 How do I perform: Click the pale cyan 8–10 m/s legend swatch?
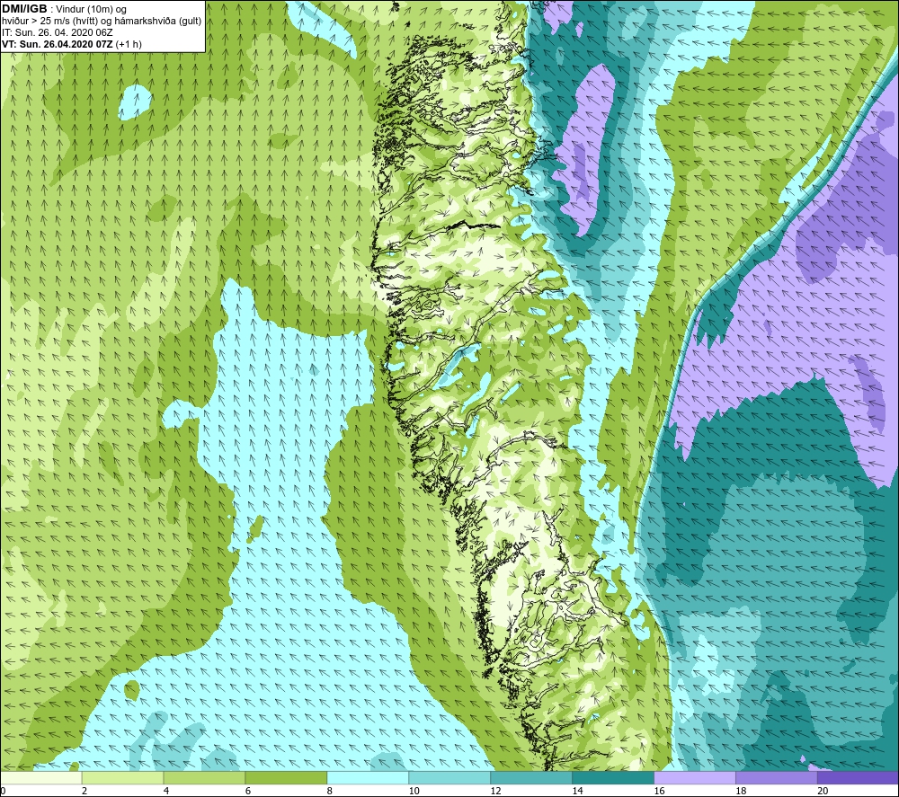[x=368, y=777]
